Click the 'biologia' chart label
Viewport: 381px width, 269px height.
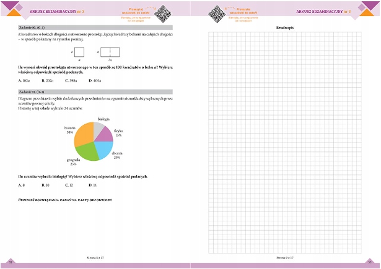pos(103,119)
